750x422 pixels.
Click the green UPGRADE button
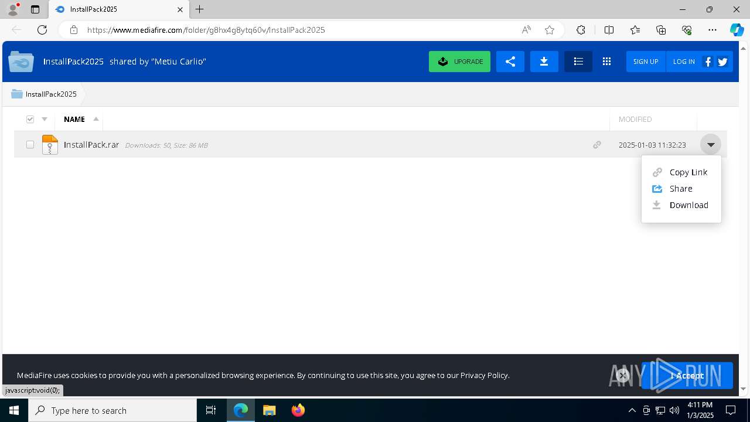(459, 62)
